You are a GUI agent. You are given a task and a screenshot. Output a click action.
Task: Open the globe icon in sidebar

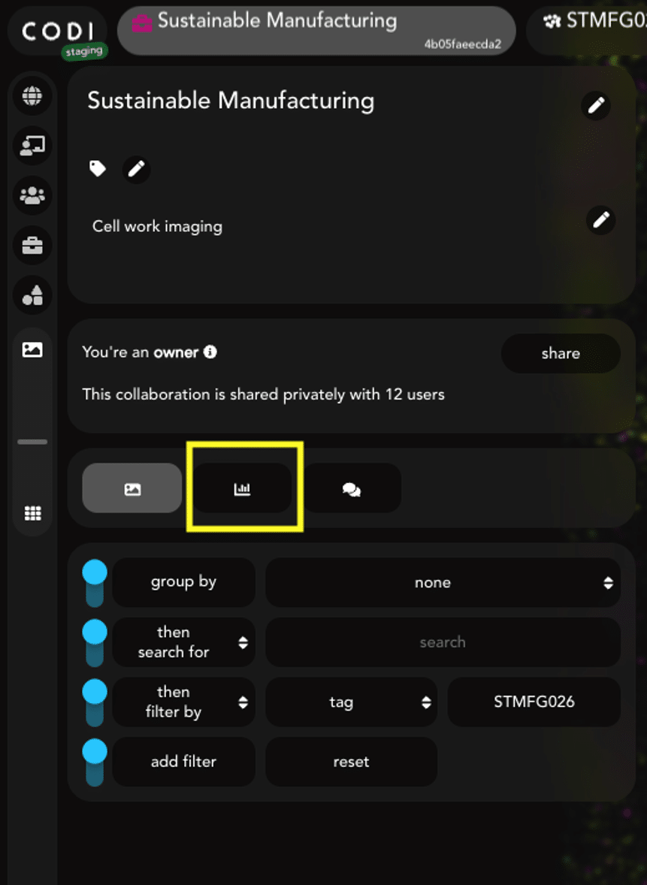32,95
